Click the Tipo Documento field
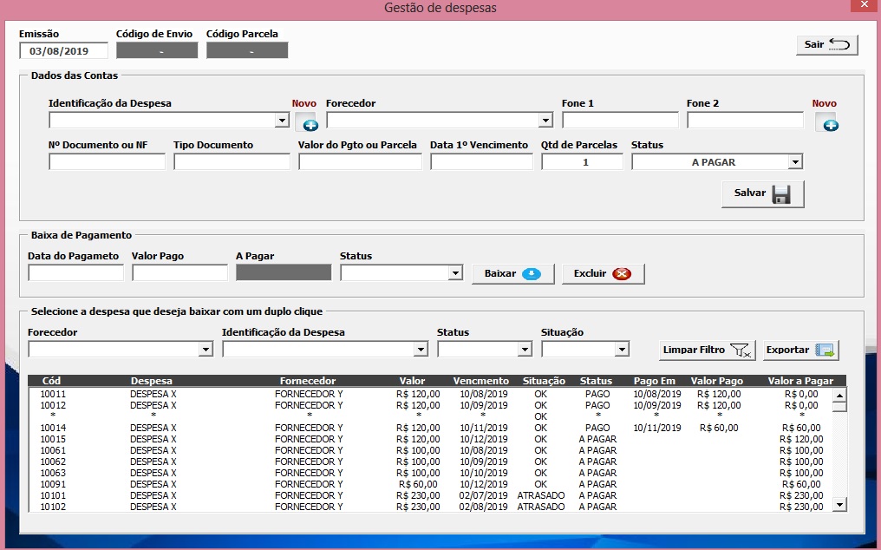 232,162
